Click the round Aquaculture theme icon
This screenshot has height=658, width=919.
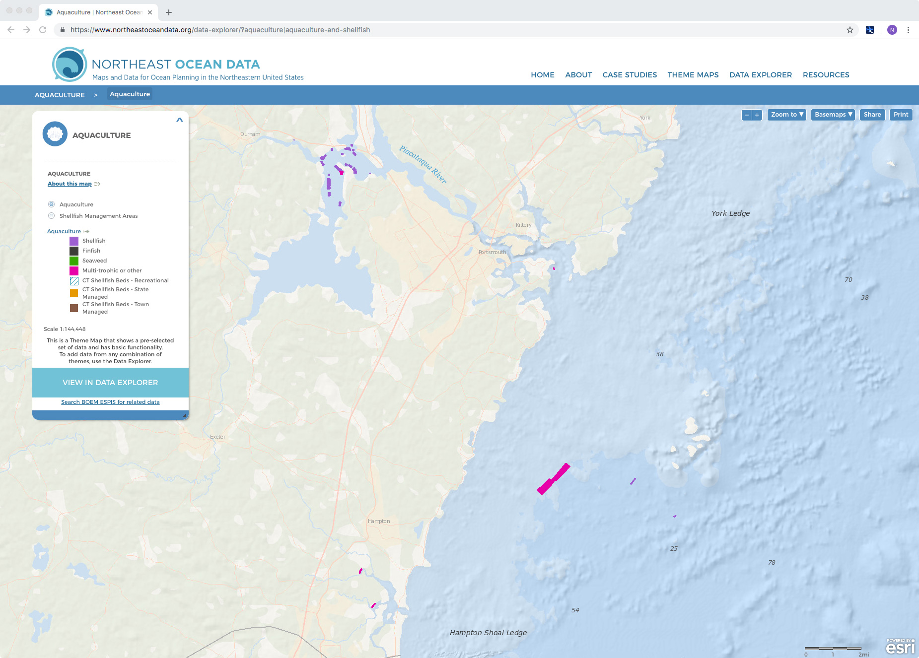coord(55,134)
